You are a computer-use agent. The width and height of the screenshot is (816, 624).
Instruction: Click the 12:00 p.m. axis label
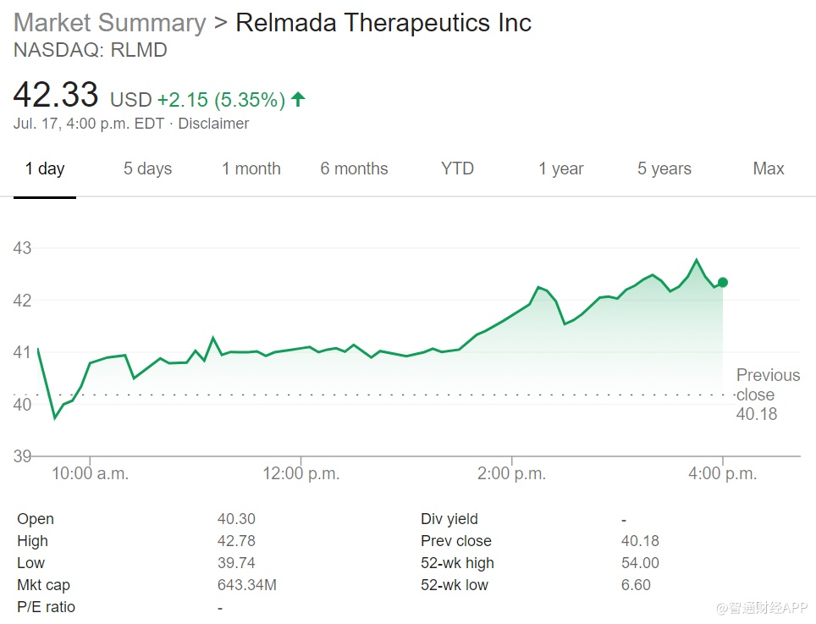coord(300,474)
